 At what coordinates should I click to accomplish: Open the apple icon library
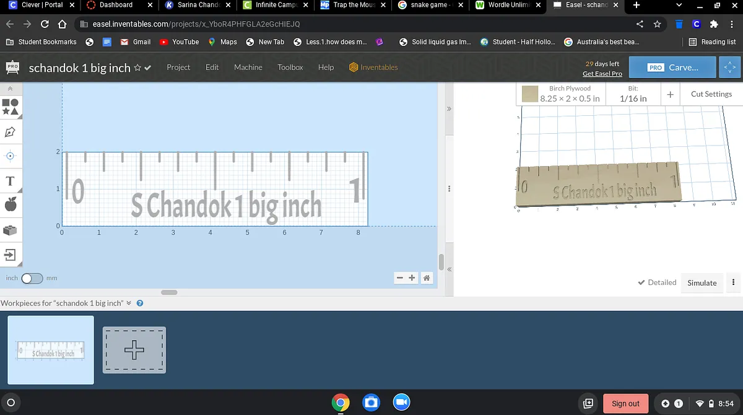[x=10, y=204]
